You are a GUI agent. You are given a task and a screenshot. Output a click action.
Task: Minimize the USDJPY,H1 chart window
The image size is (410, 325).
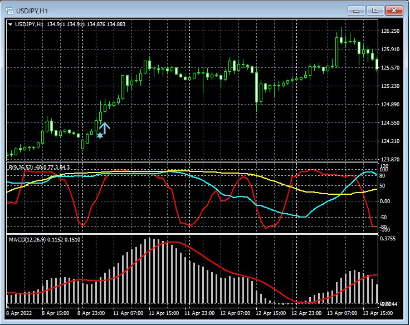357,10
